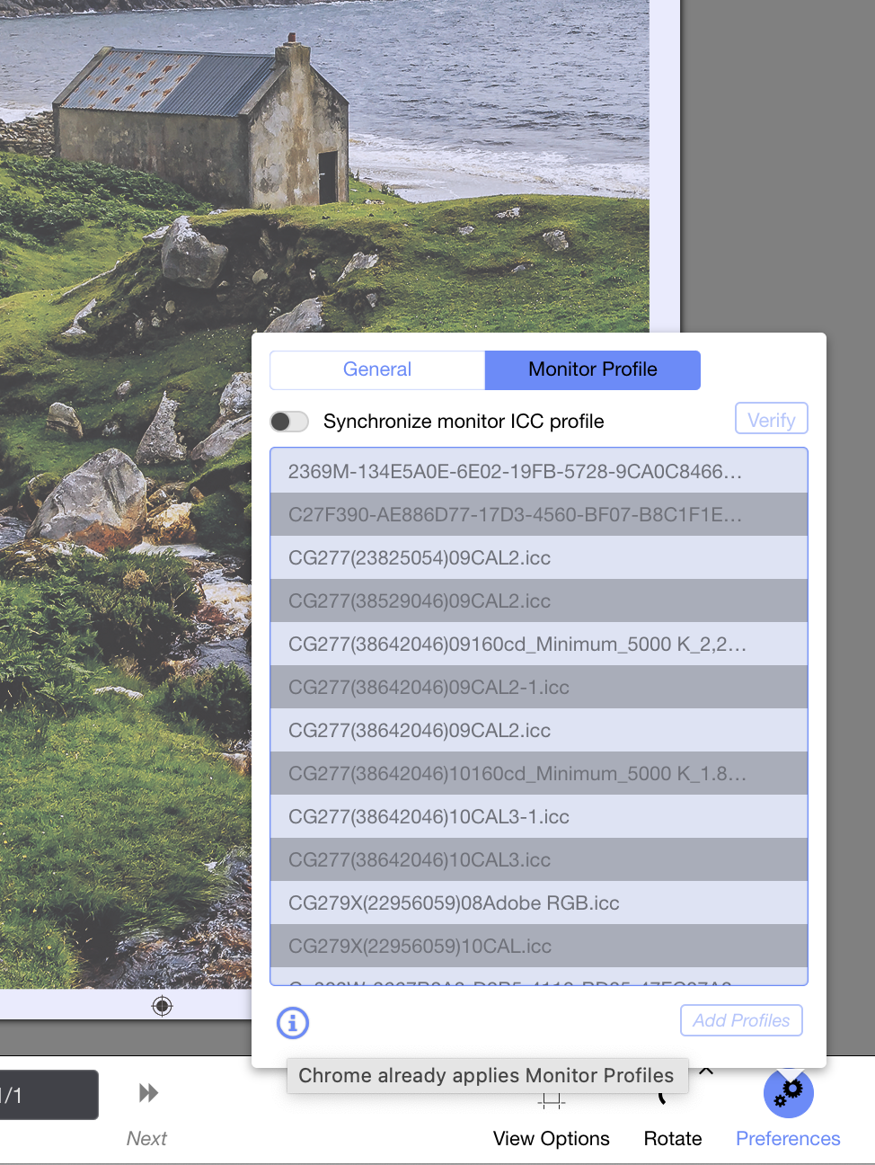Toggle Synchronize monitor ICC profile switch
The height and width of the screenshot is (1165, 875).
[x=289, y=422]
